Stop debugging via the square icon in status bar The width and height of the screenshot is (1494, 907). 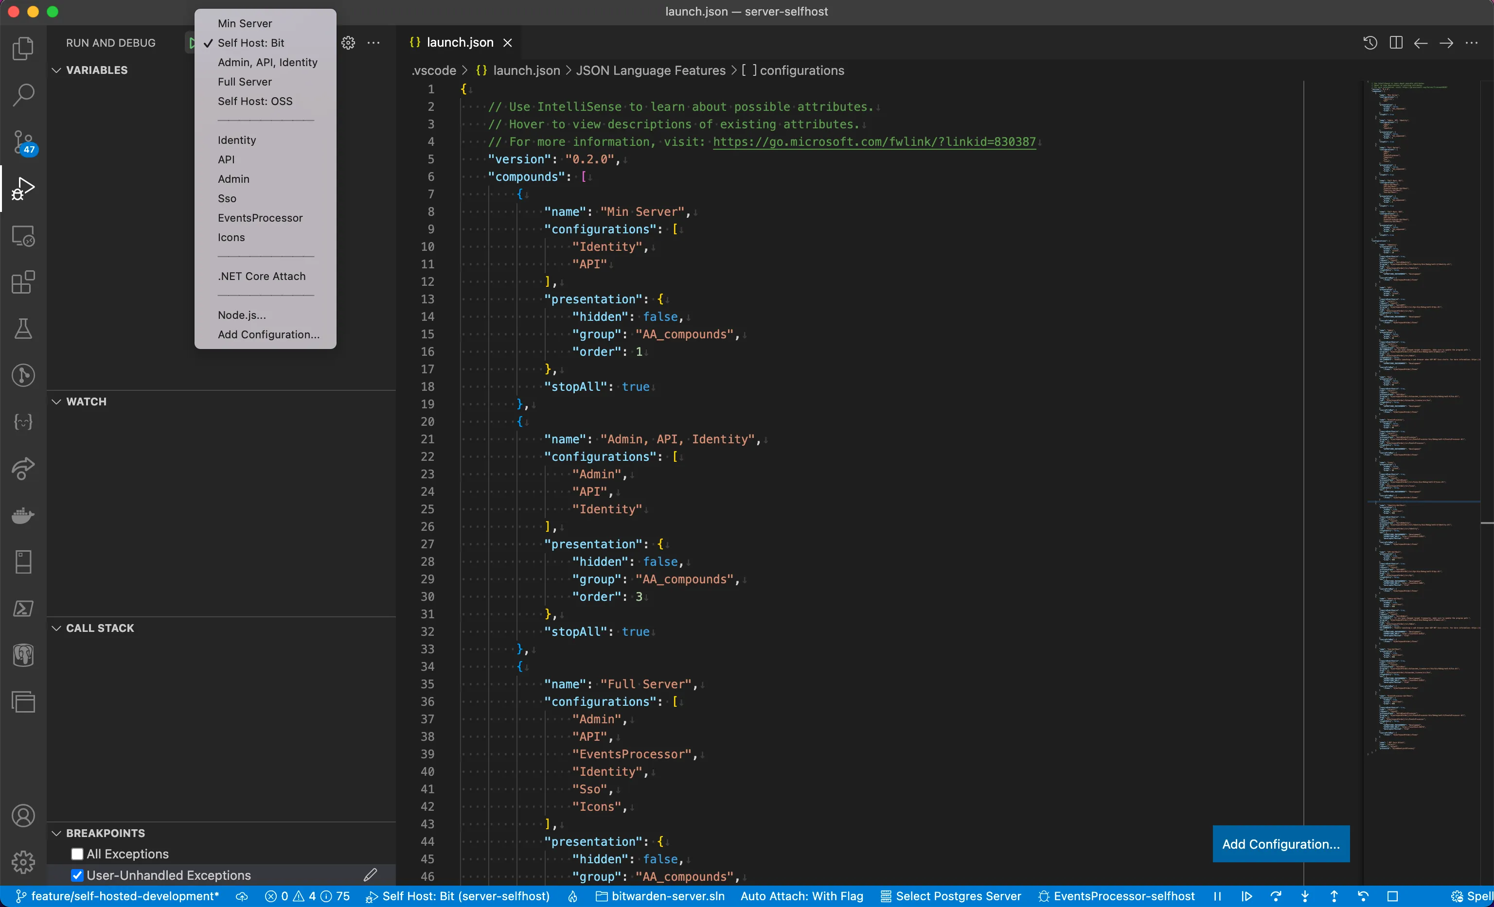click(1393, 896)
